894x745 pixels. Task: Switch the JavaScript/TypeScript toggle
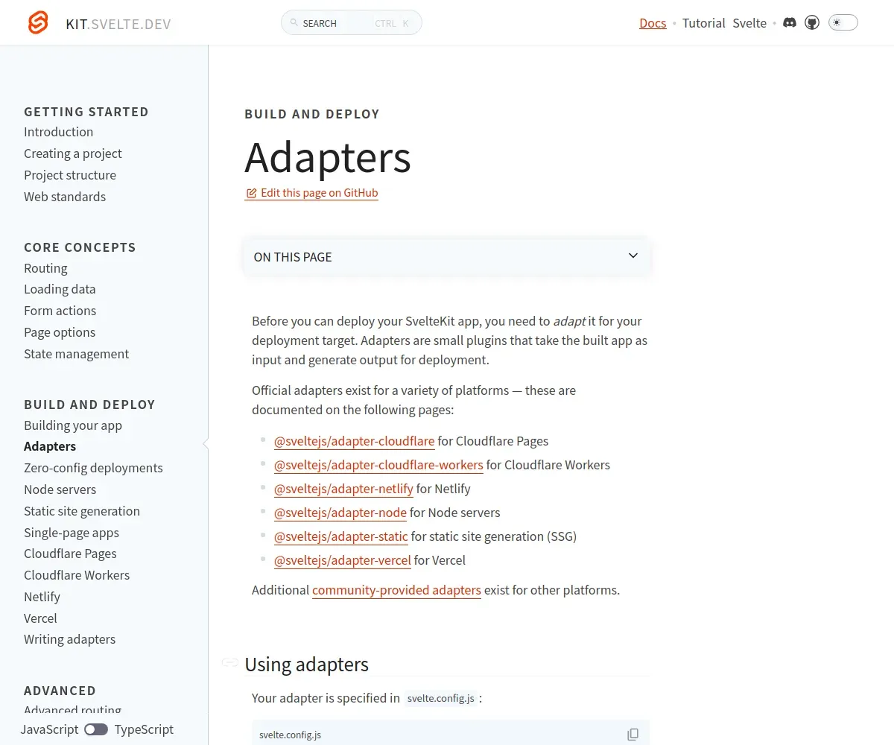pos(96,729)
